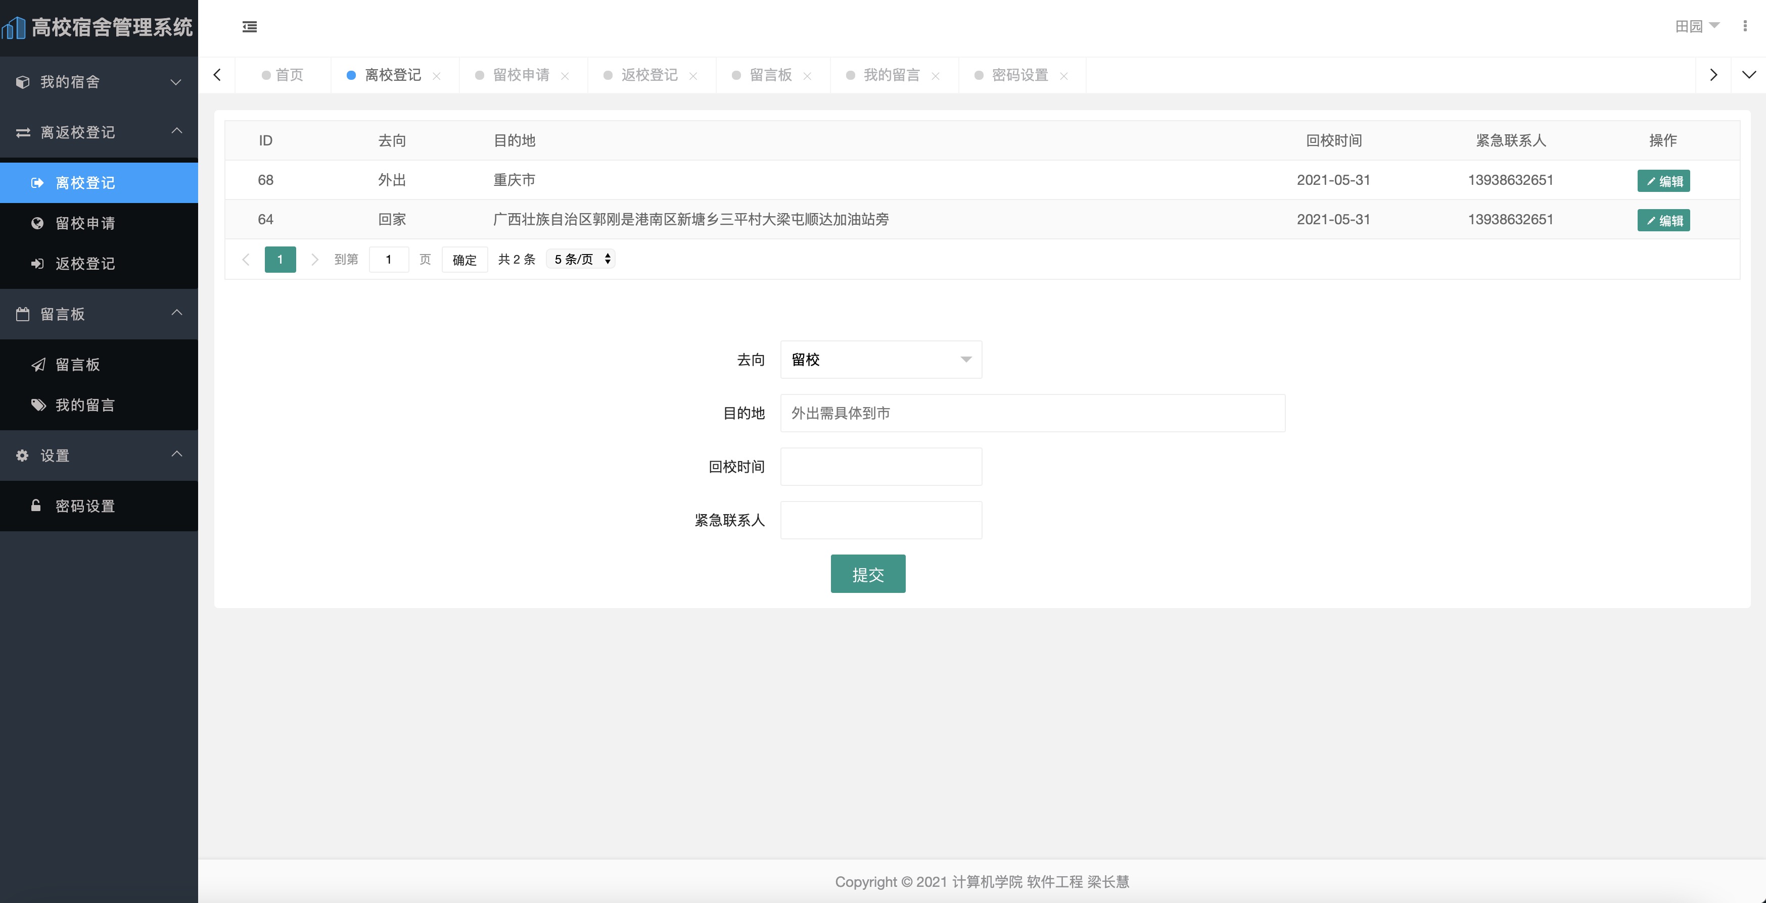Click 编辑 button for record ID 68
Viewport: 1766px width, 903px height.
tap(1663, 181)
